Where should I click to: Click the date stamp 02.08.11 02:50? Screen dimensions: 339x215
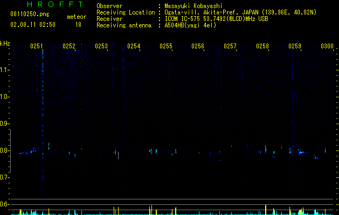click(33, 25)
